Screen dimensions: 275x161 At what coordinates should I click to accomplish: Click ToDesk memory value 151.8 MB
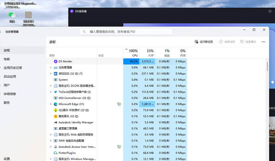pos(148,92)
